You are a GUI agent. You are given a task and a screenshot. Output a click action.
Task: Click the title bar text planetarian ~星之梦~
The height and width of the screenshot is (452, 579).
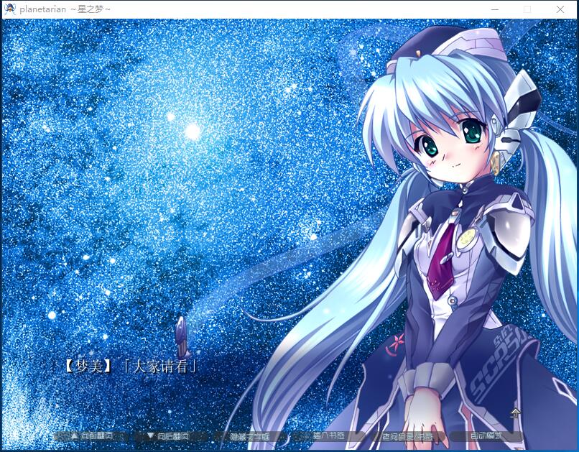tap(65, 9)
